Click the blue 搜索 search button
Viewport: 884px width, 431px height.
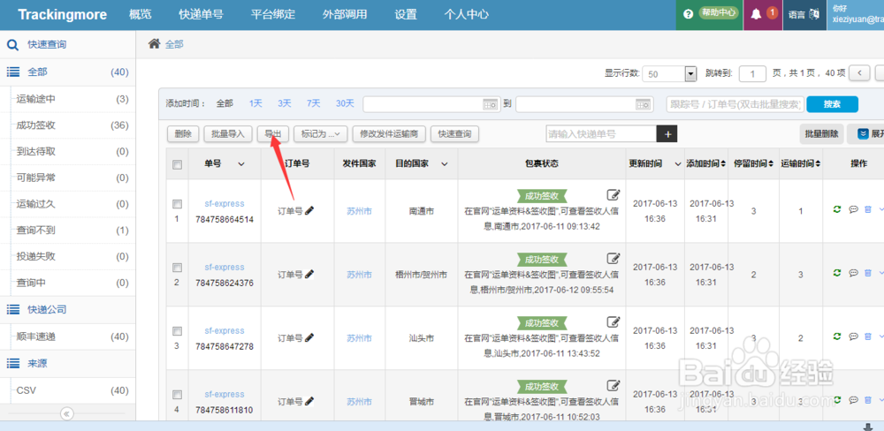pos(832,104)
